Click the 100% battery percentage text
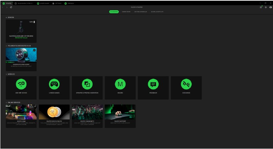 pyautogui.click(x=31, y=22)
